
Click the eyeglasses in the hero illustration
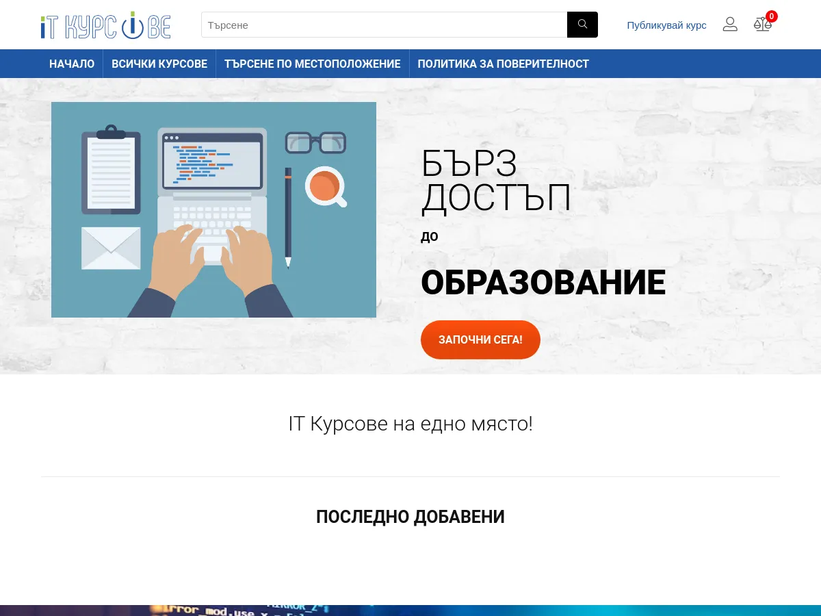click(x=315, y=142)
